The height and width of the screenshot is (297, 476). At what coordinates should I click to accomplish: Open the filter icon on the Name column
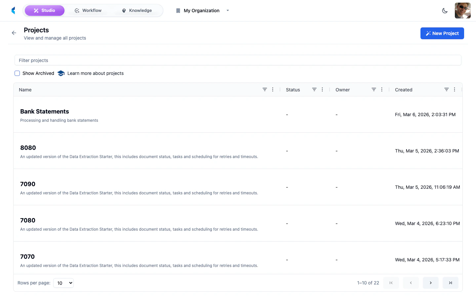[264, 89]
